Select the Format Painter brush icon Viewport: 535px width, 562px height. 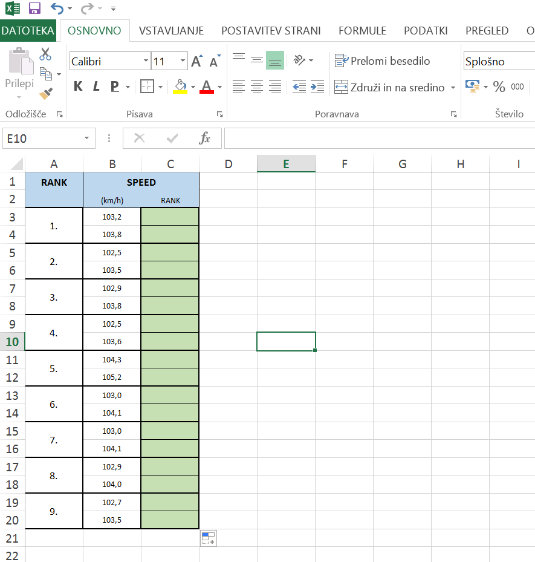45,93
